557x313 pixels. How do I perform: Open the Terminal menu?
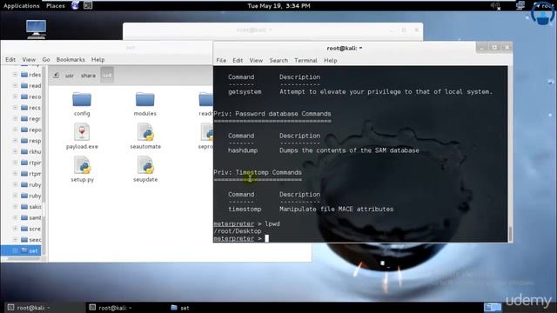(305, 60)
